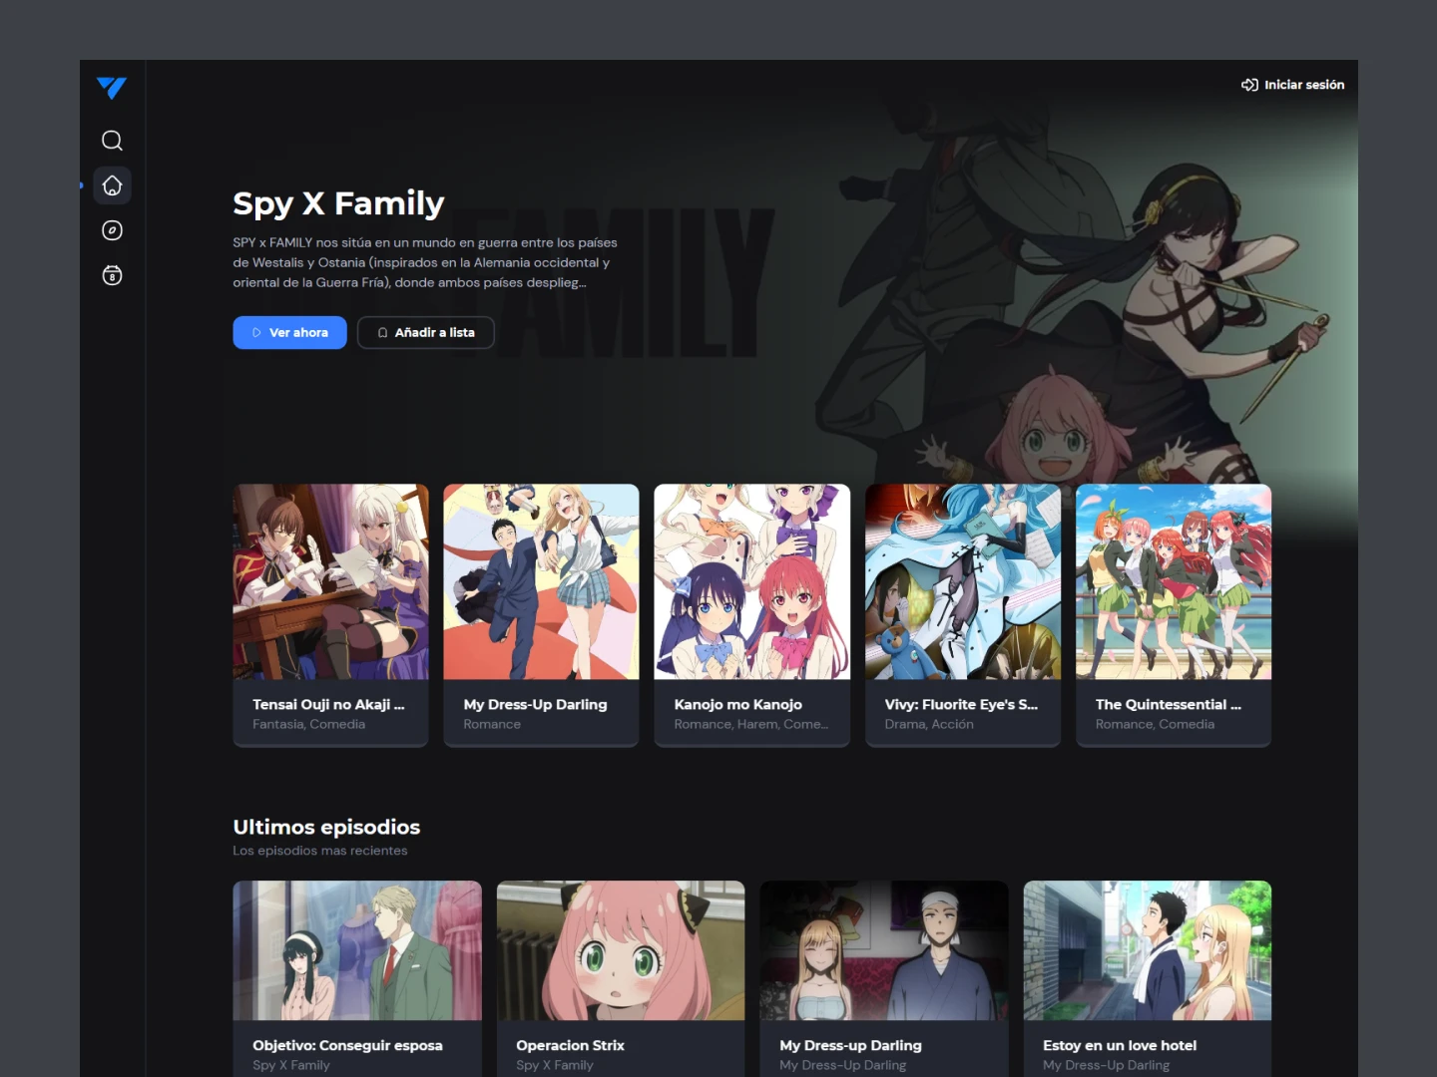Open the Vivy: Fluorite Eye's poster
Image resolution: width=1437 pixels, height=1077 pixels.
click(x=963, y=581)
